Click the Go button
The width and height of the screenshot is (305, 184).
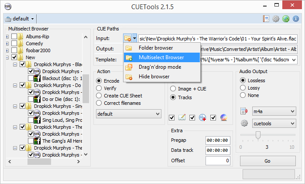pos(267,161)
